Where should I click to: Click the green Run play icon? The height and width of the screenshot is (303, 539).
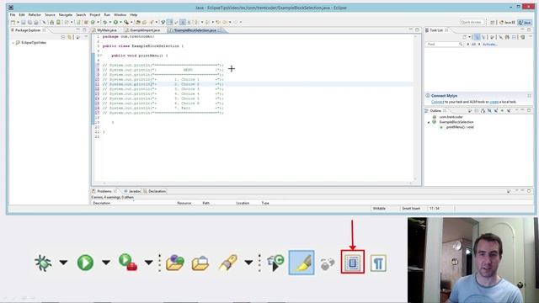116,23
